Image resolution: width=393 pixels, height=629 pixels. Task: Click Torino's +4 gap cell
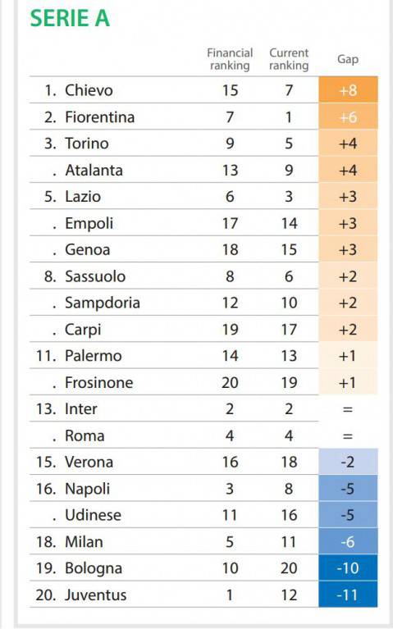348,144
